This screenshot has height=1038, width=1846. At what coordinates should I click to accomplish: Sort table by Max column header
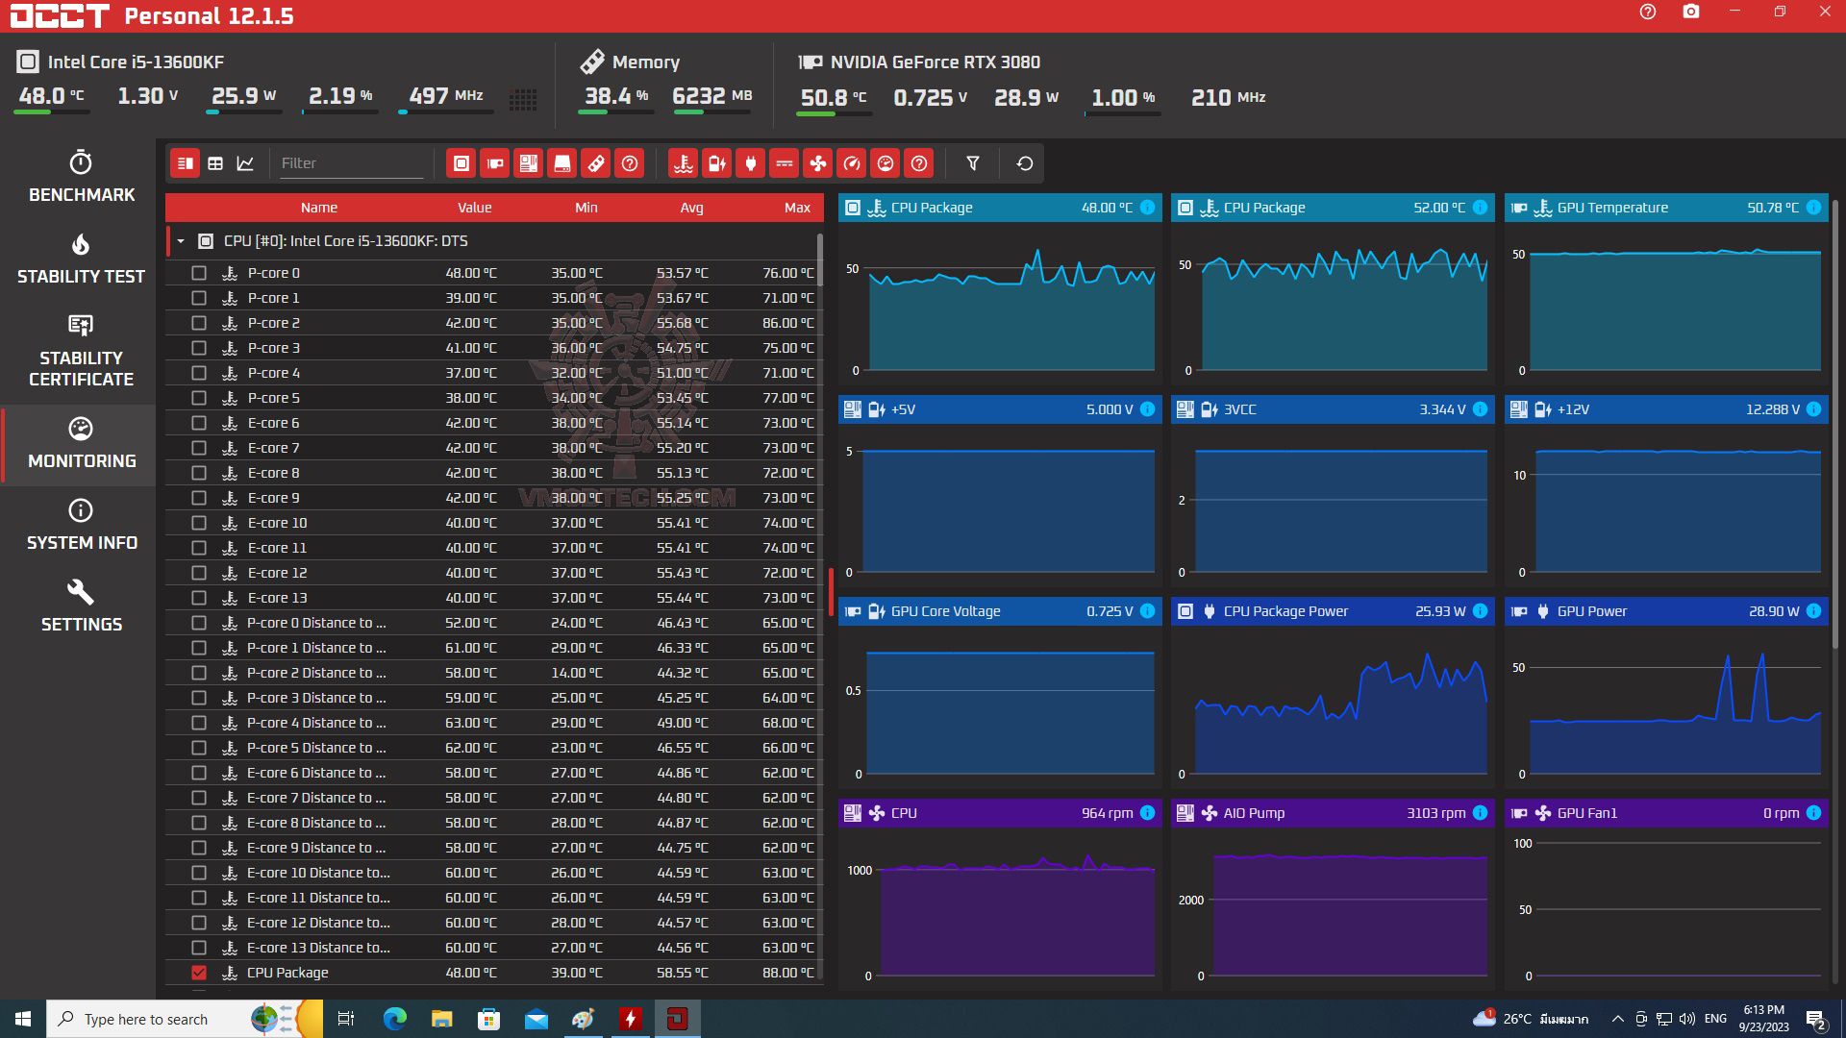coord(796,208)
